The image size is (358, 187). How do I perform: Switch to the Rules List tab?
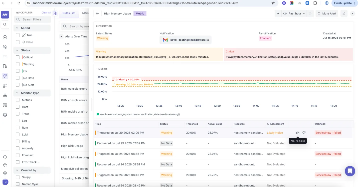(x=69, y=13)
